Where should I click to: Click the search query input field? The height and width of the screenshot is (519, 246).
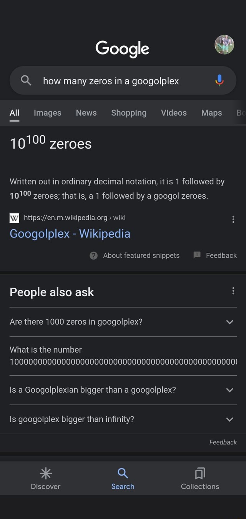[x=111, y=80]
